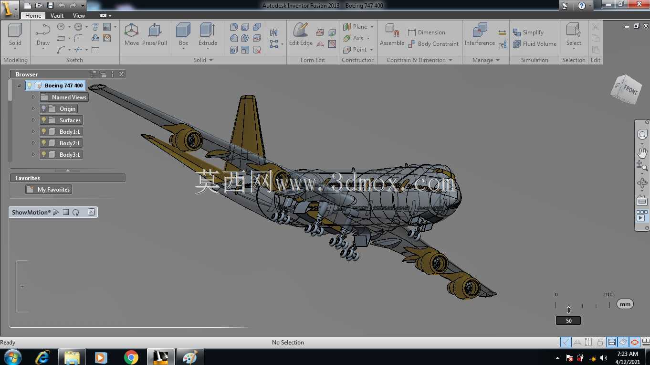Hide Body3:1 using its light bulb
650x365 pixels.
43,155
